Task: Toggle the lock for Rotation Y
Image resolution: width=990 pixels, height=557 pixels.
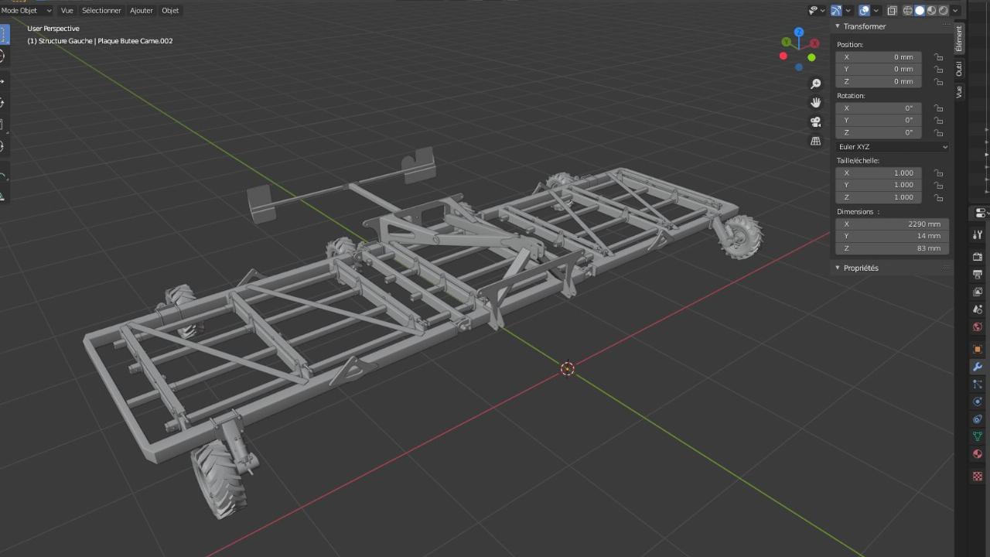Action: [x=938, y=120]
